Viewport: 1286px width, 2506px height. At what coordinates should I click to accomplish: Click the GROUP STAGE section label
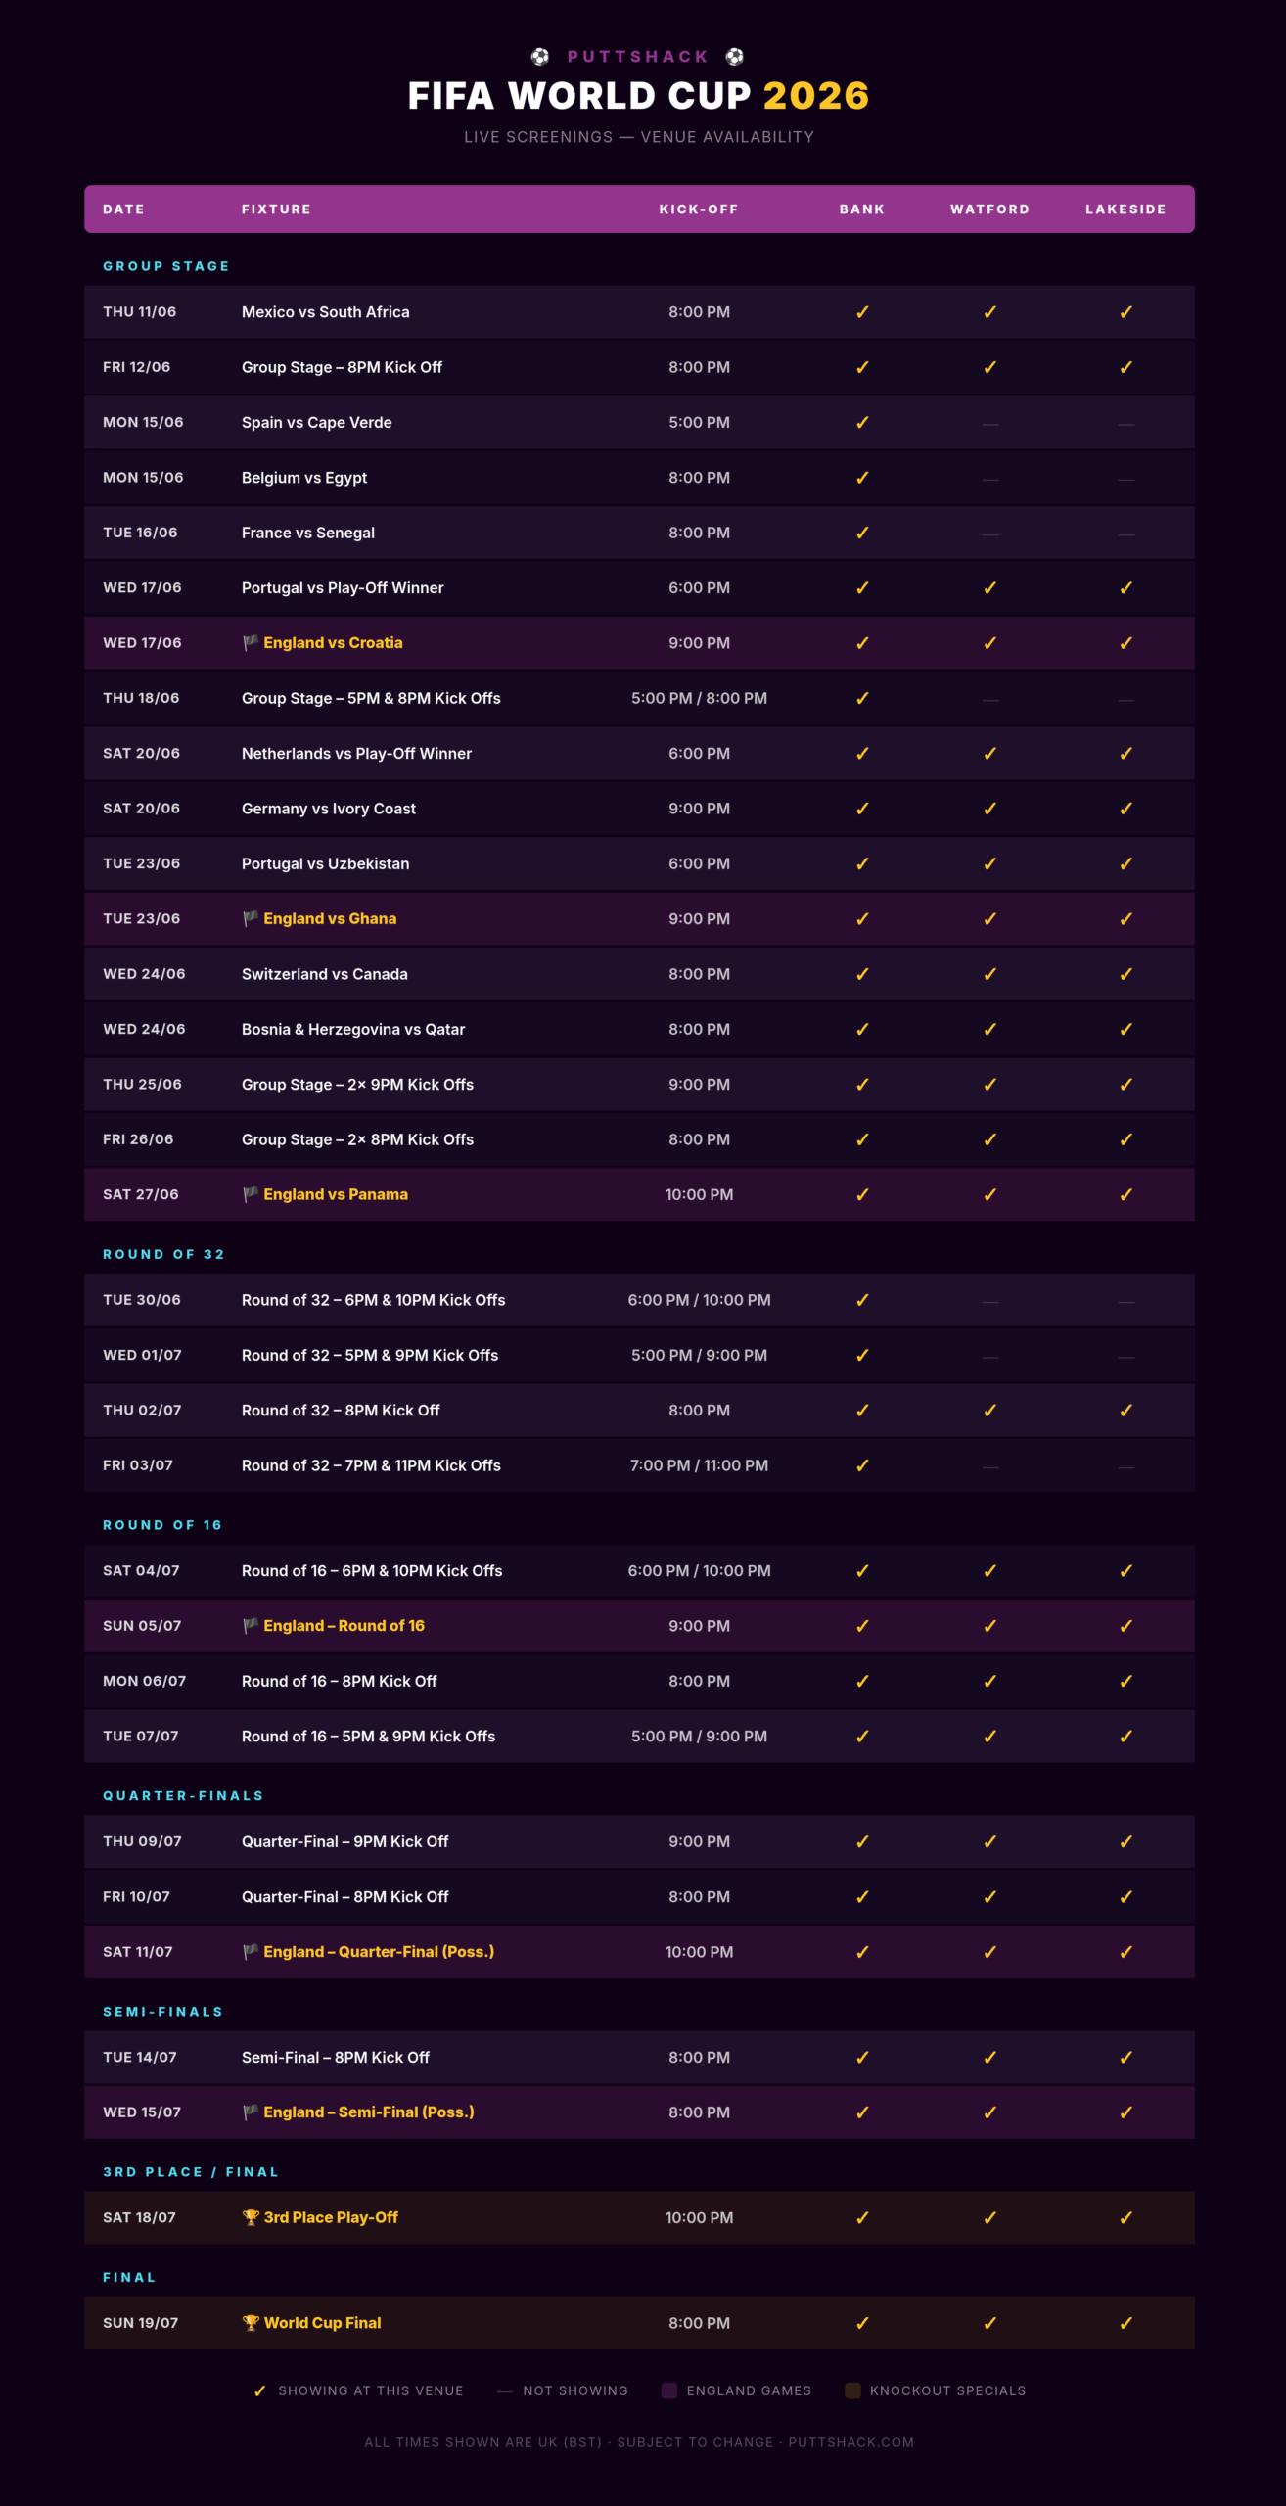pyautogui.click(x=166, y=266)
